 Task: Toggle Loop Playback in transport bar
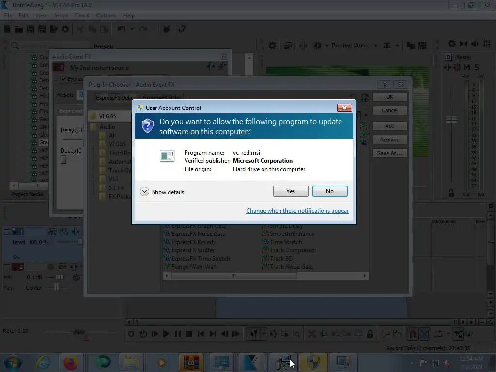[143, 334]
